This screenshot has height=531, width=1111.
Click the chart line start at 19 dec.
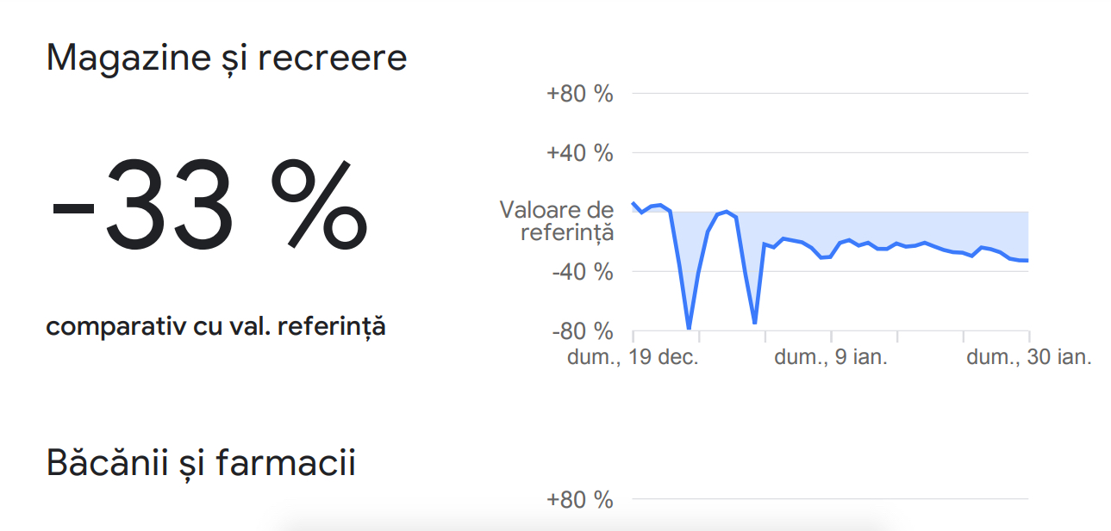click(x=634, y=203)
